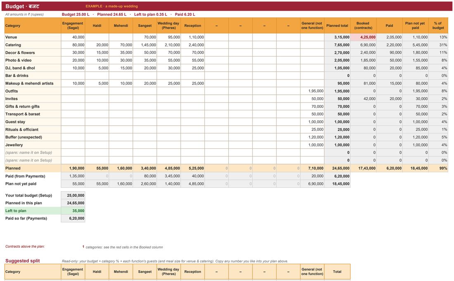This screenshot has width=454, height=281.
Task: Click Catering Sangeet amount 1,45,000
Action: [x=145, y=45]
